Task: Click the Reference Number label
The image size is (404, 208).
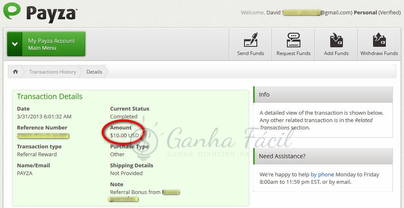Action: pos(42,127)
